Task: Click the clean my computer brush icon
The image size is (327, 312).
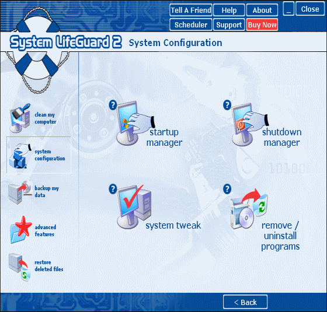Action: coord(20,118)
